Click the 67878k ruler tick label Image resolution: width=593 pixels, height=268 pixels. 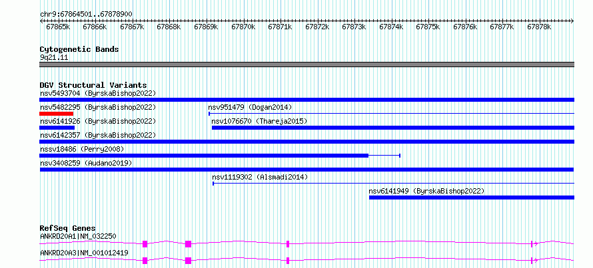539,27
